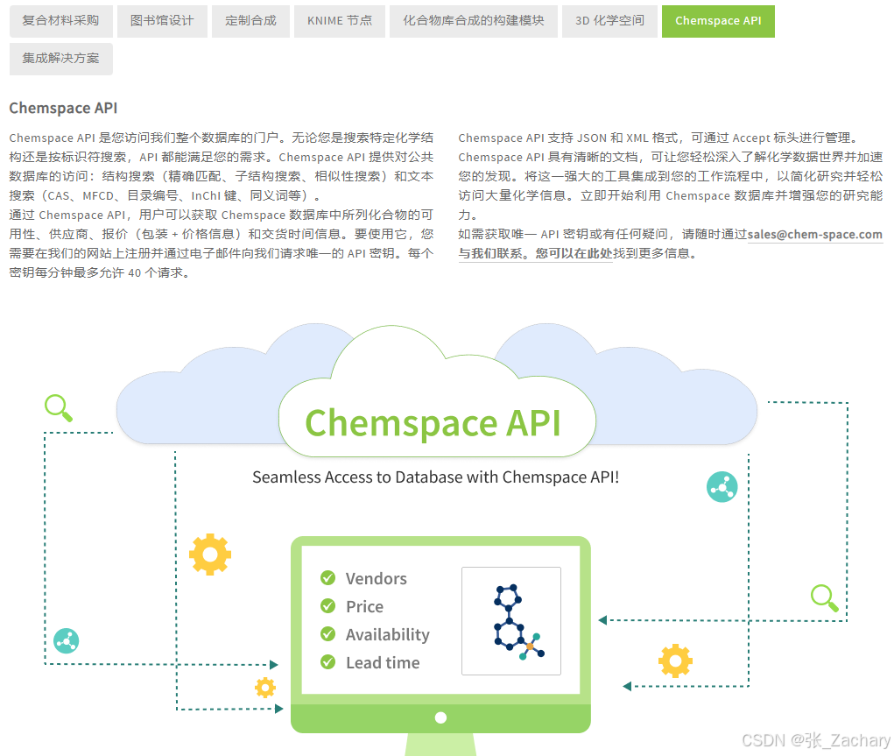Click the Seamless Access to Database tagline
The height and width of the screenshot is (756, 894).
[x=435, y=477]
